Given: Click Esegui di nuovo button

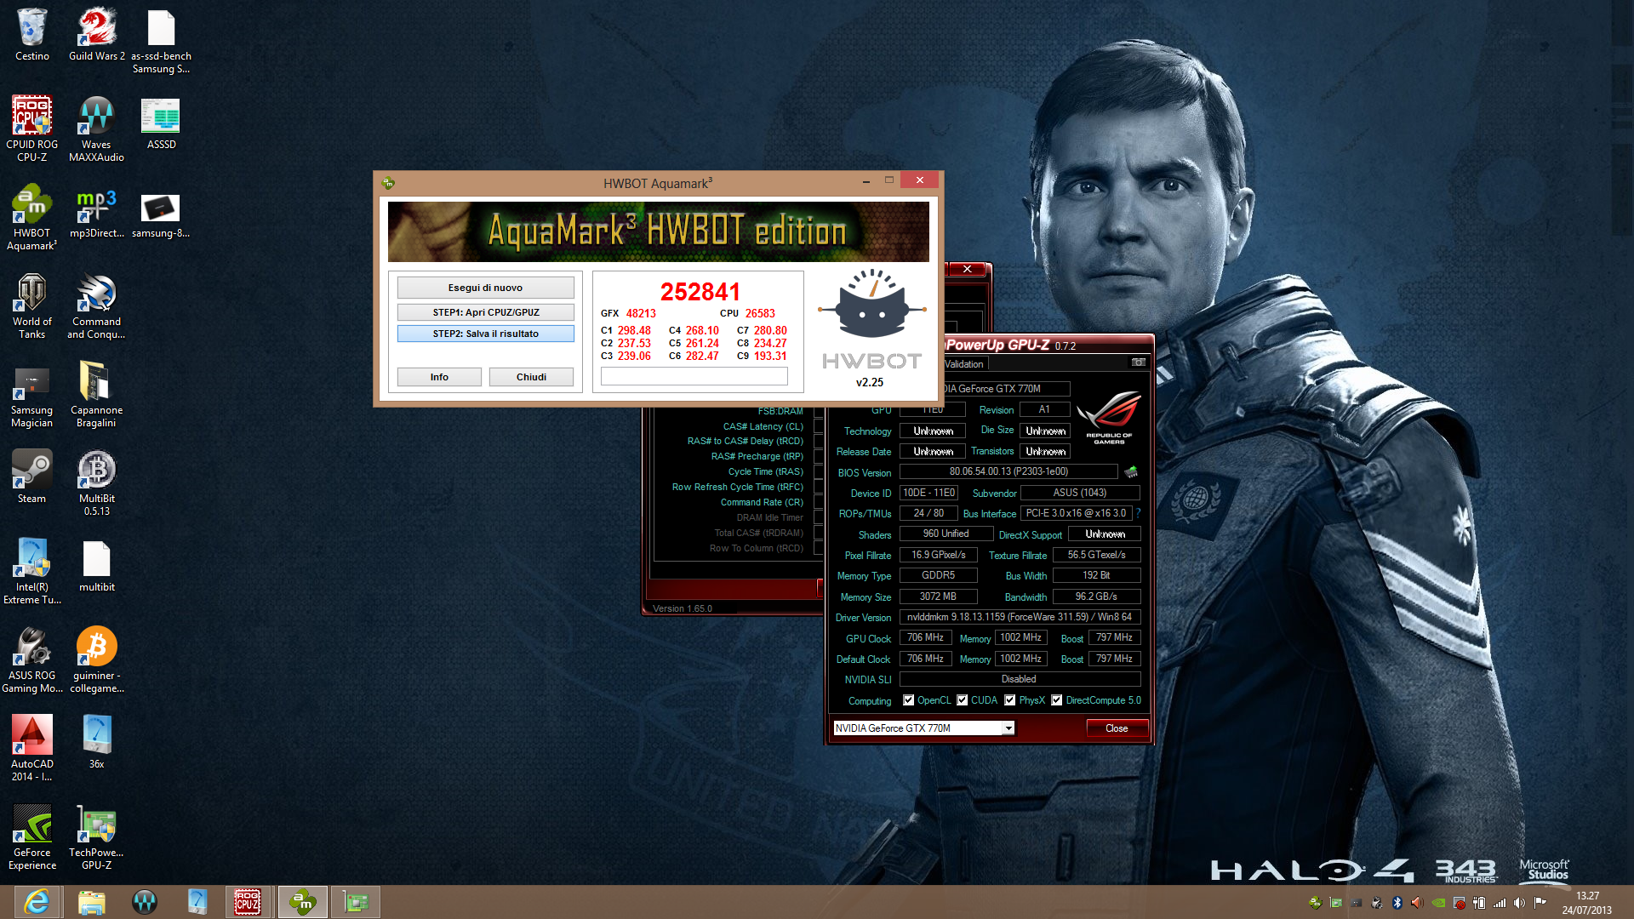Looking at the screenshot, I should pyautogui.click(x=485, y=288).
